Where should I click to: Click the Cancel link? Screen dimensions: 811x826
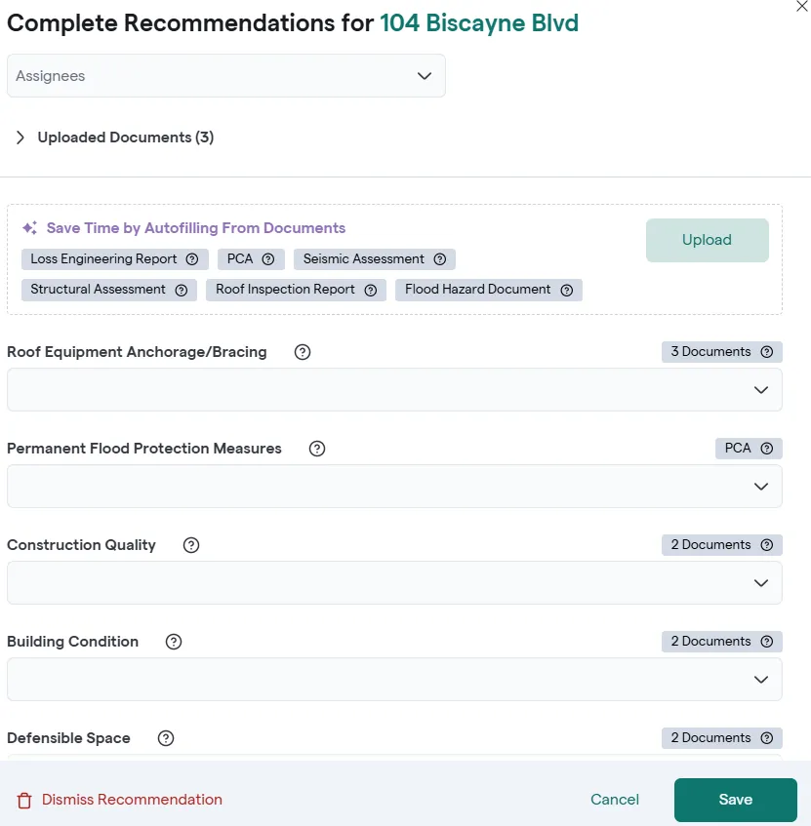click(x=615, y=800)
